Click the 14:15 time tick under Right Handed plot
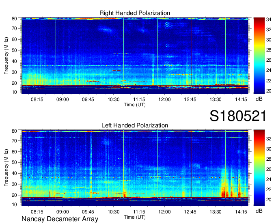Screen dimensions: 276x224 tap(241, 99)
